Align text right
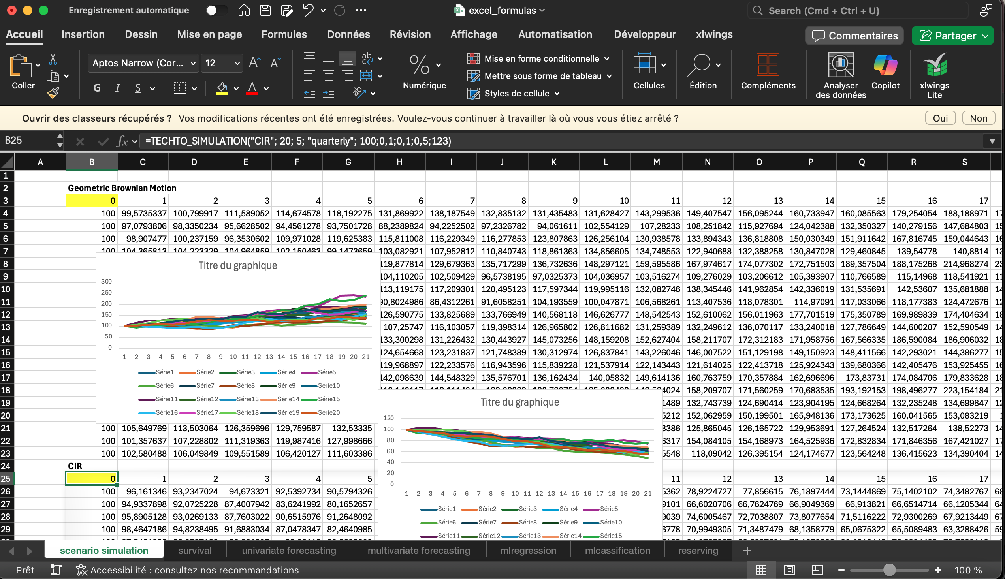The width and height of the screenshot is (1005, 579). tap(347, 75)
